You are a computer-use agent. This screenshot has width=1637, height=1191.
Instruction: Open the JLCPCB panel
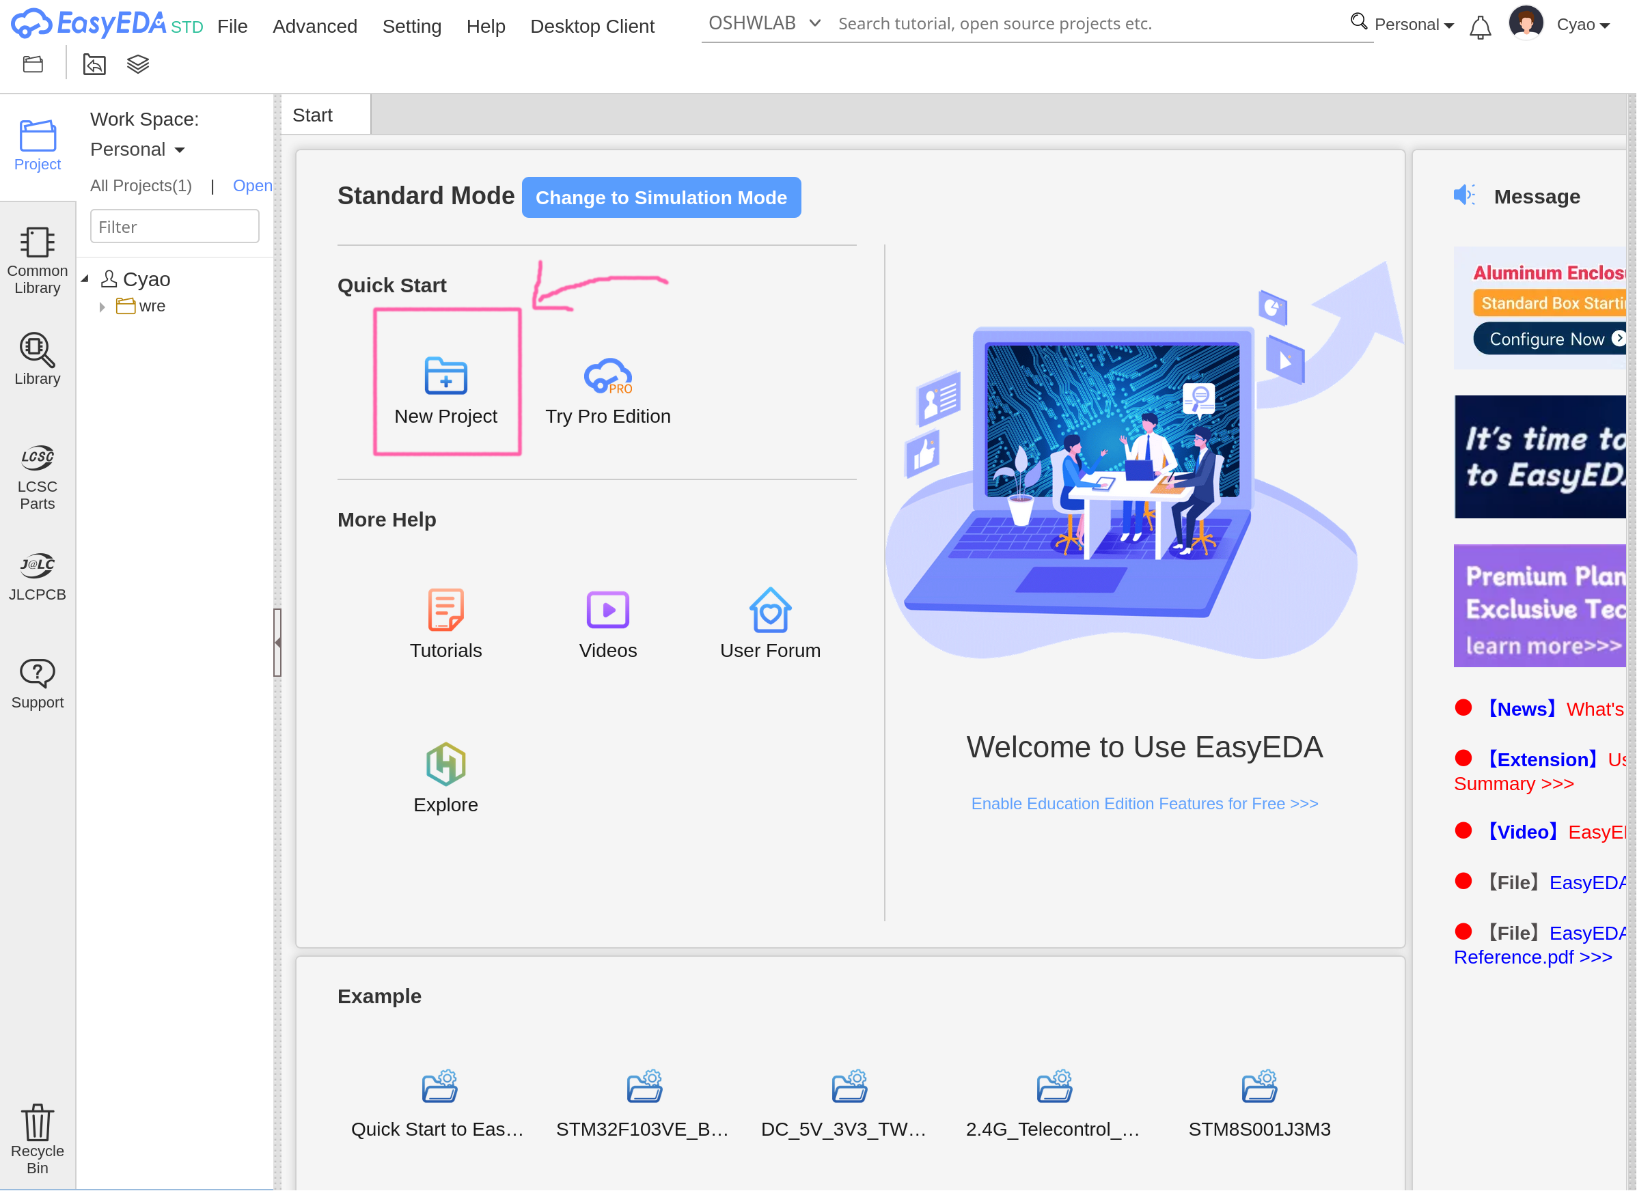coord(38,577)
